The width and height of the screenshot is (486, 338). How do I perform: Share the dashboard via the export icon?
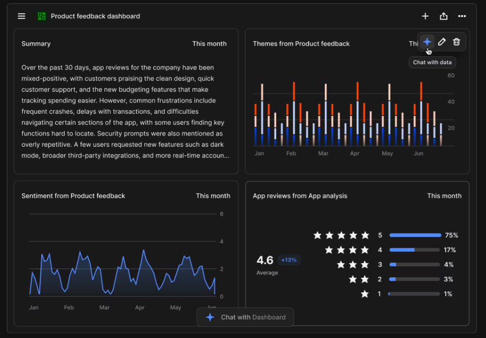point(443,16)
